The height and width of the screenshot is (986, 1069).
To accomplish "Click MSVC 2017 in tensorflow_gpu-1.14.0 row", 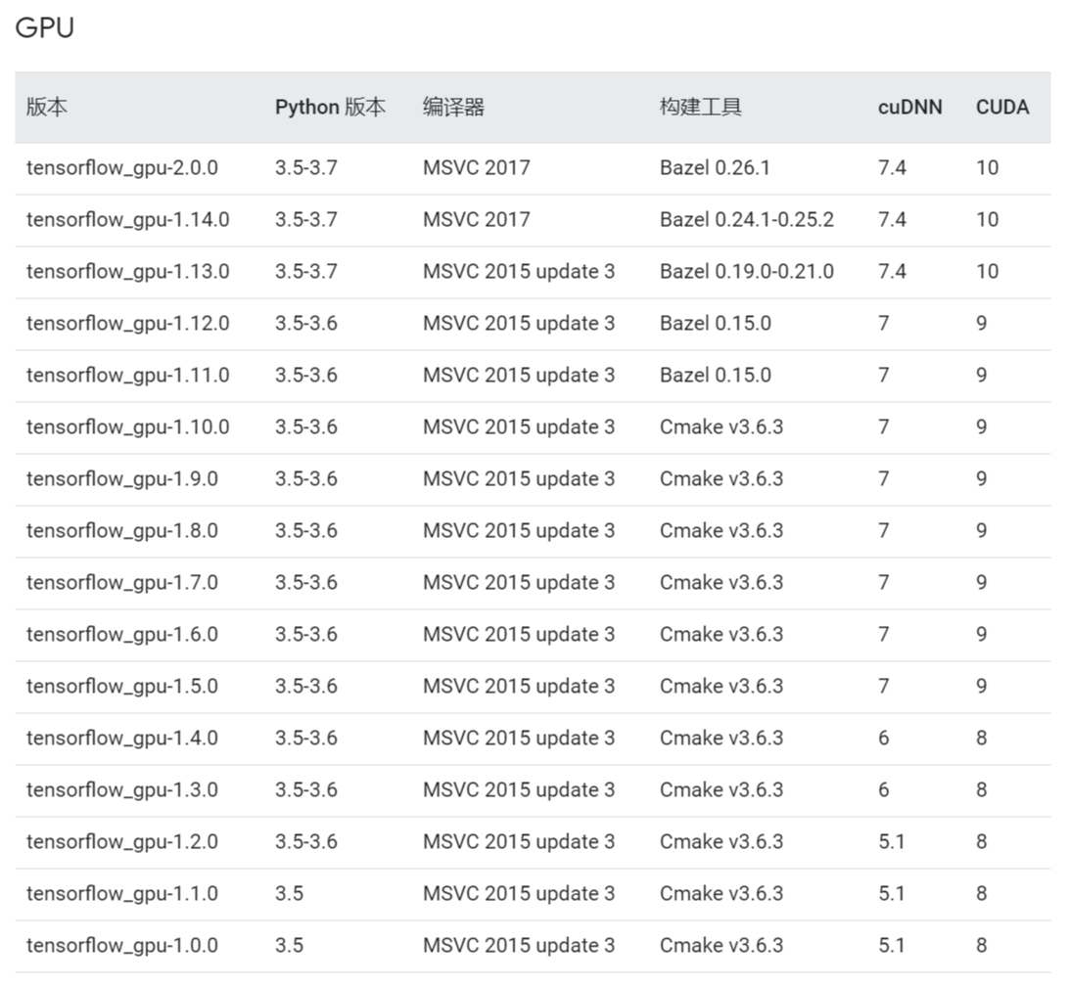I will pos(476,219).
